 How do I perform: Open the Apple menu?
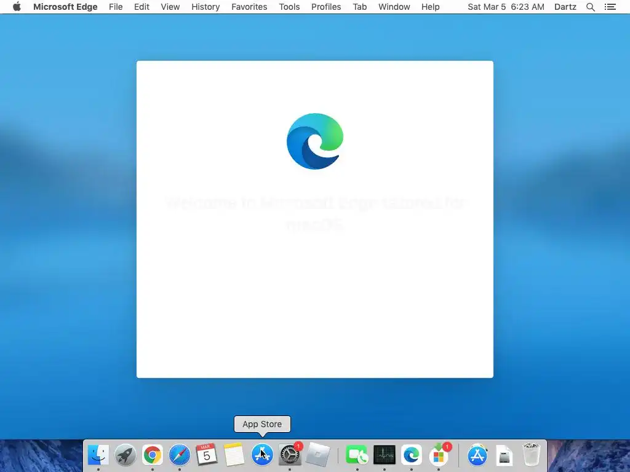17,7
